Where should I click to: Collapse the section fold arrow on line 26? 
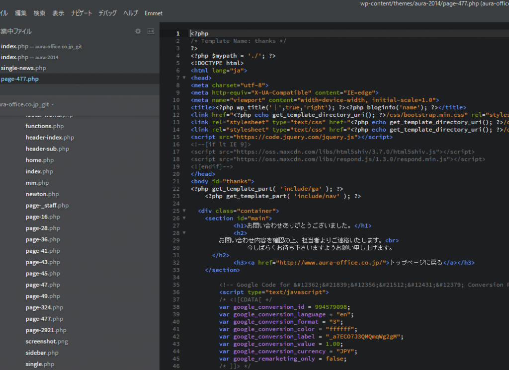(x=184, y=218)
